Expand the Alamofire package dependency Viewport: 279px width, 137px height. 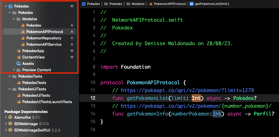click(x=6, y=117)
